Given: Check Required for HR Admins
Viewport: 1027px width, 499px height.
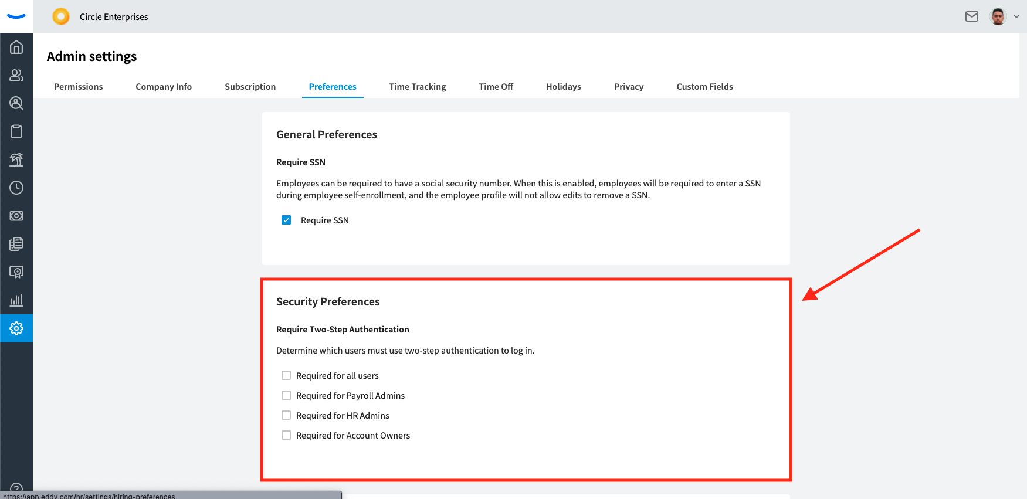Looking at the screenshot, I should (286, 415).
